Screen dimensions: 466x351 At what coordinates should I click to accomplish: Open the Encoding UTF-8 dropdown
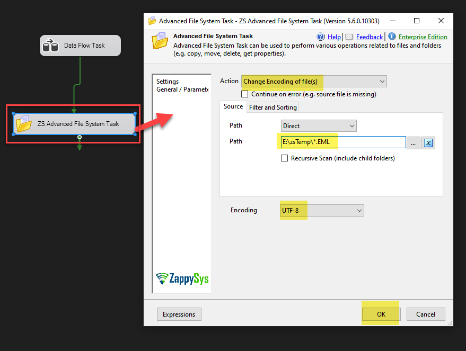[x=322, y=210]
